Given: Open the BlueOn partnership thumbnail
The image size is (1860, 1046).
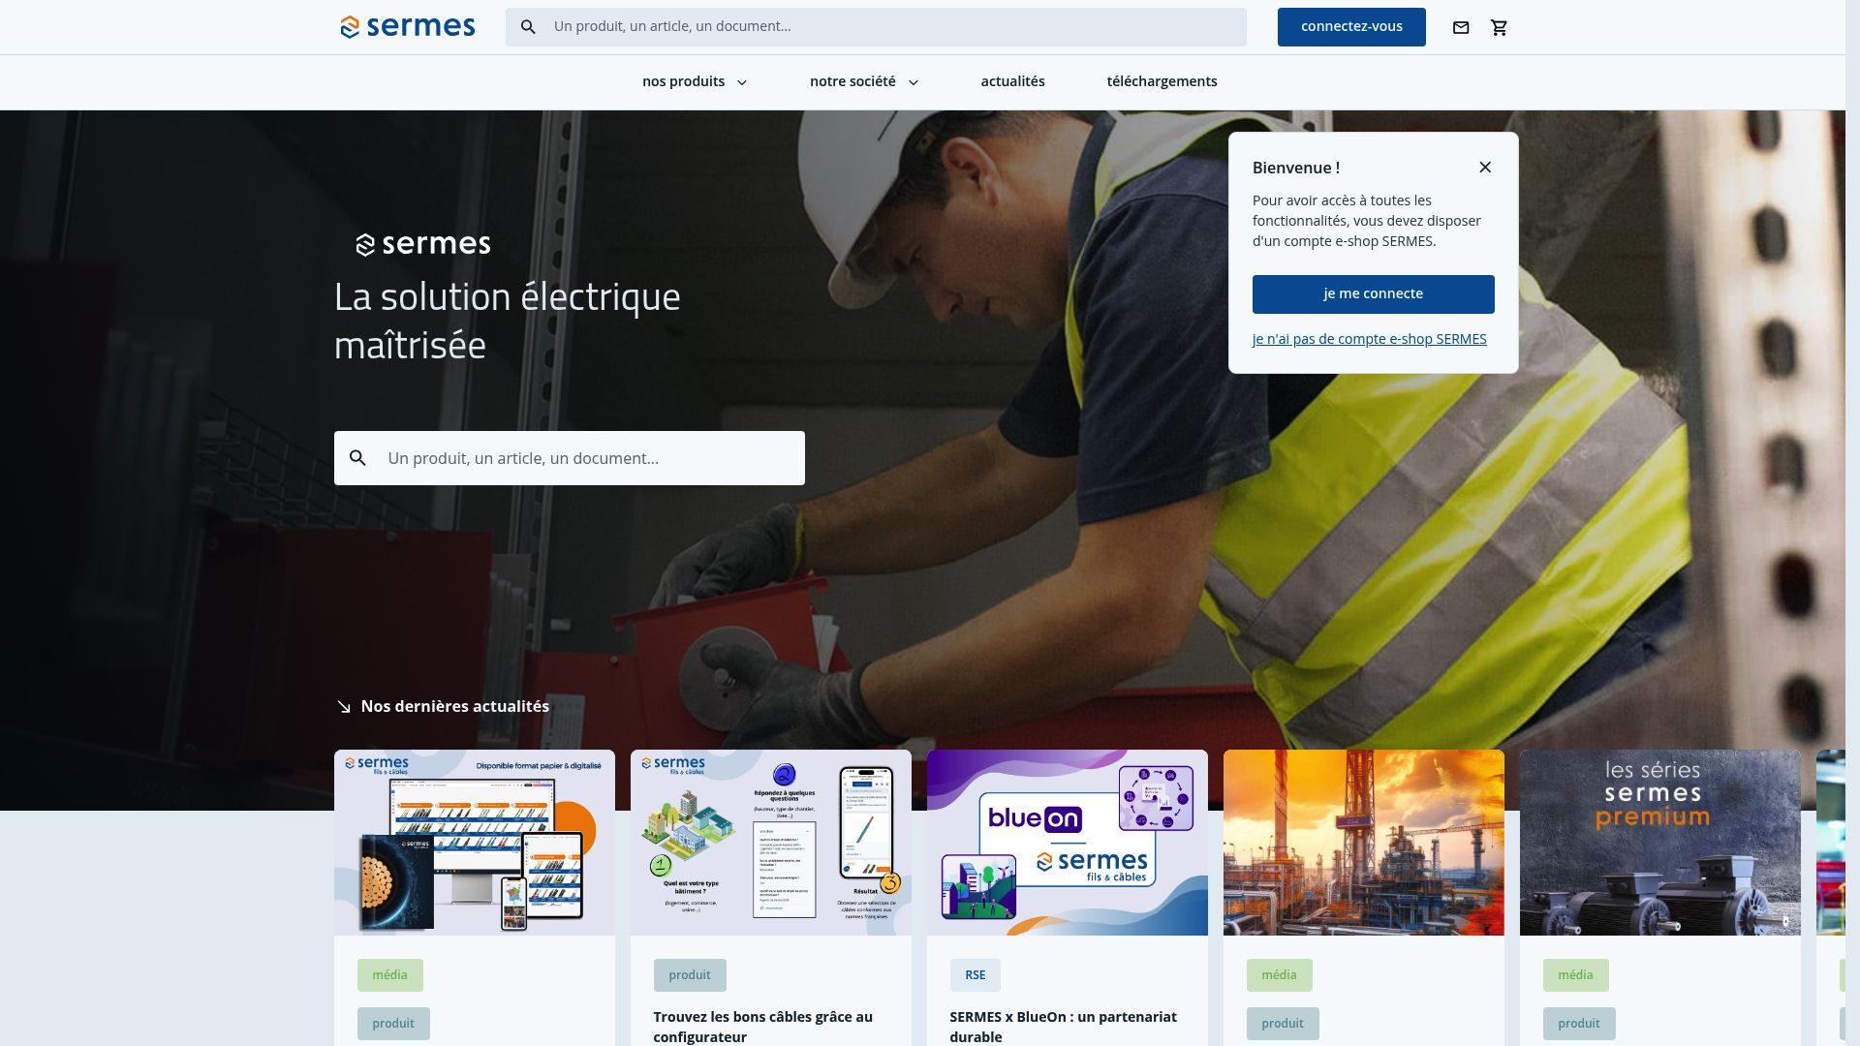Looking at the screenshot, I should 1068,843.
